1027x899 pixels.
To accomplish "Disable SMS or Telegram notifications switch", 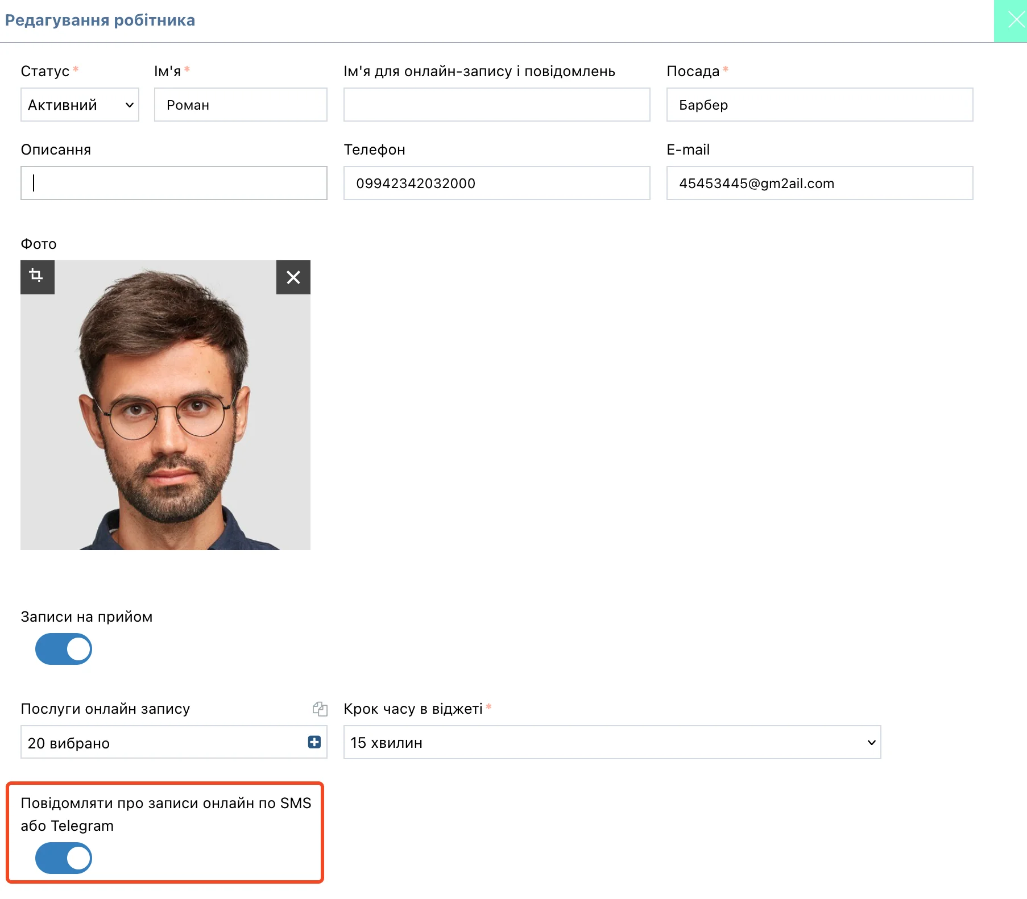I will [x=64, y=858].
